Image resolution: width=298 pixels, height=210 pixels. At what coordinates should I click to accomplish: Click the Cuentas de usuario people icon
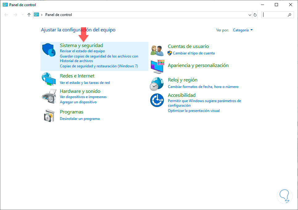click(157, 50)
